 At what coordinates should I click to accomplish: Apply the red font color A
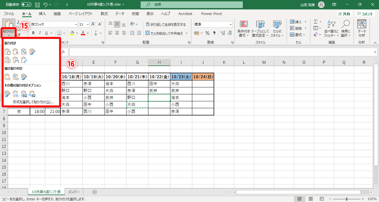point(83,33)
